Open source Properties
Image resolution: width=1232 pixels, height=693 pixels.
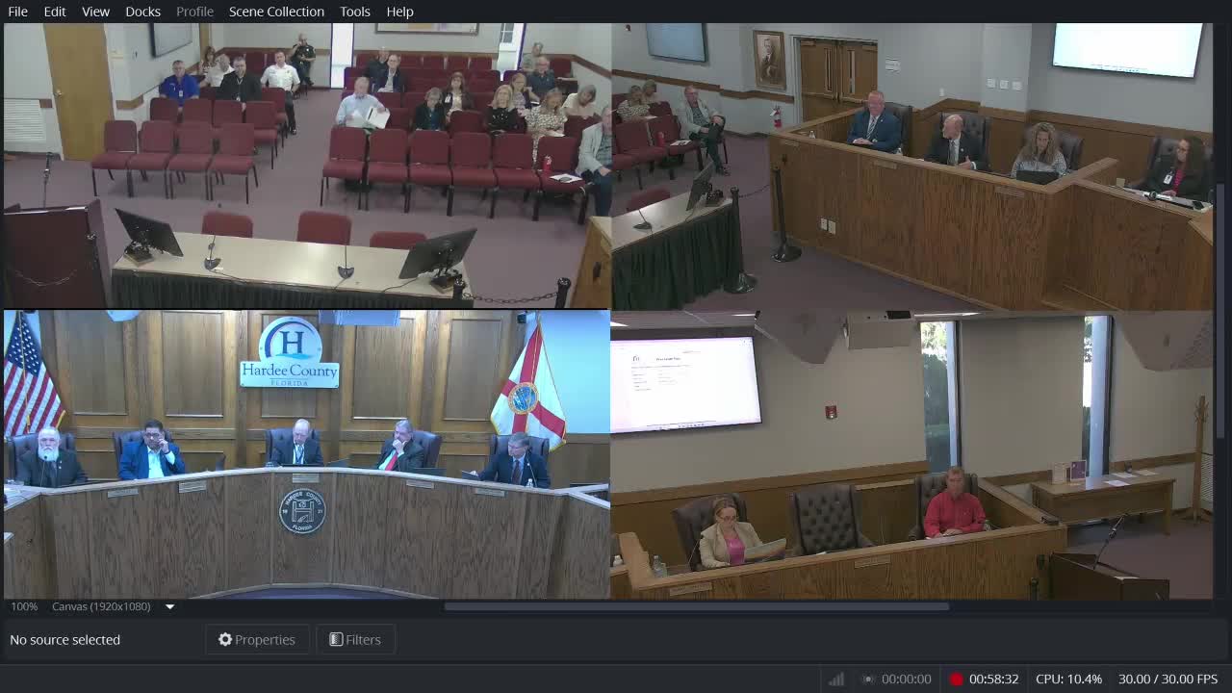(257, 639)
